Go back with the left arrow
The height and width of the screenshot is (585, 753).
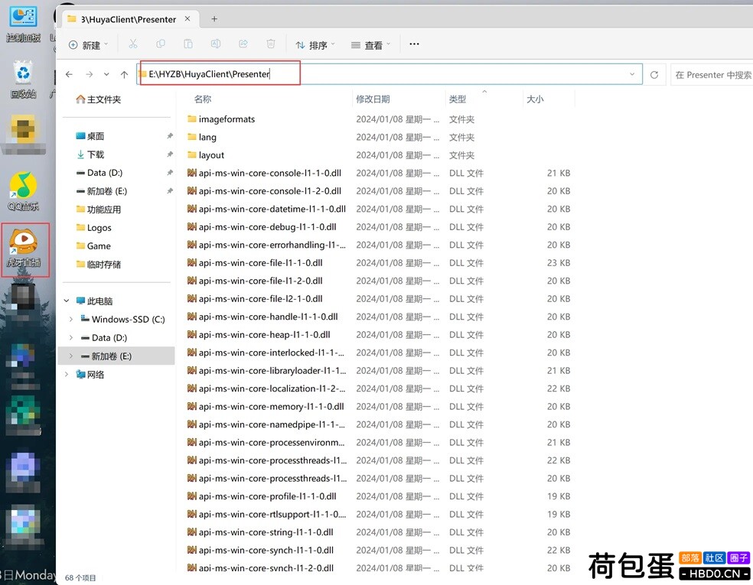click(x=69, y=74)
